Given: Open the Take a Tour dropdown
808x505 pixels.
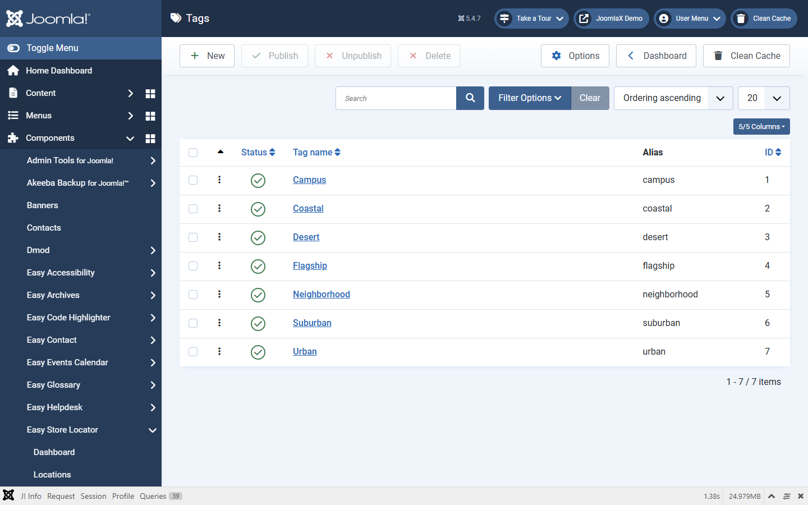Looking at the screenshot, I should point(531,19).
